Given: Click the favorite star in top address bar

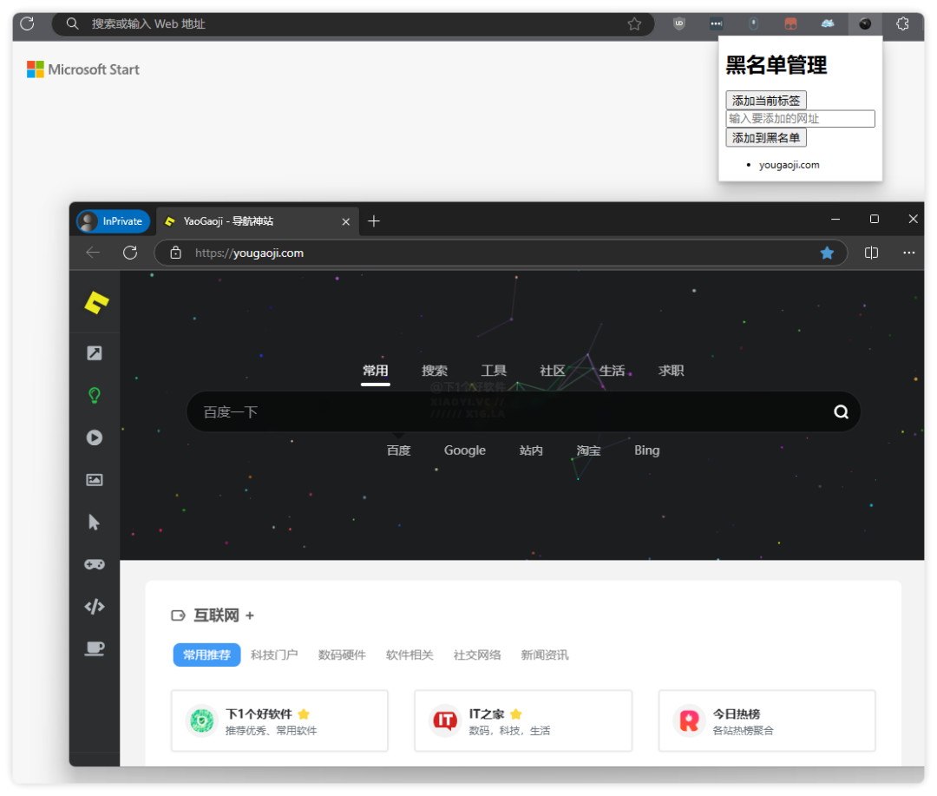Looking at the screenshot, I should point(634,24).
